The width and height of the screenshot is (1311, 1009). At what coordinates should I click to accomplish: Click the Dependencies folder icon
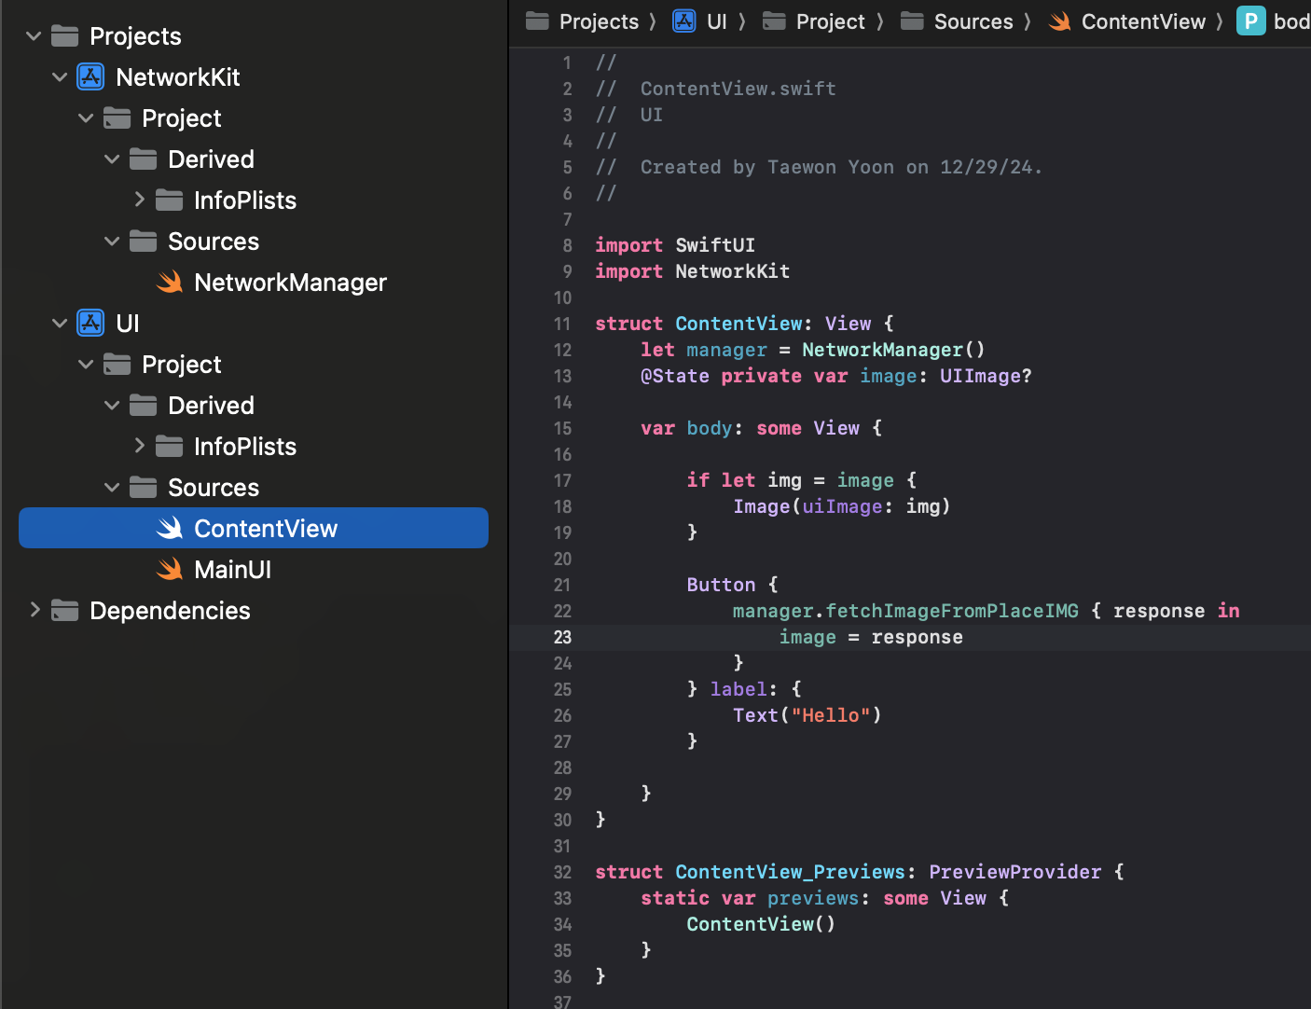coord(64,611)
